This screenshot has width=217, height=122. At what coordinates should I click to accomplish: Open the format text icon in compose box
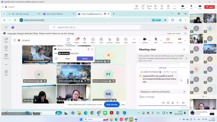(163, 103)
